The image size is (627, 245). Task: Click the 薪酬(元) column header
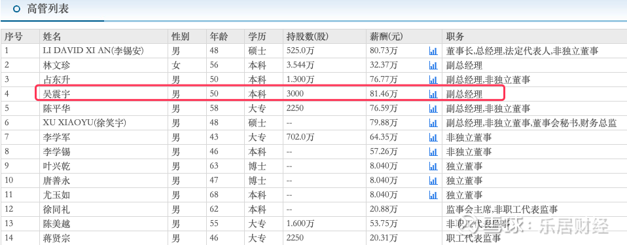386,37
